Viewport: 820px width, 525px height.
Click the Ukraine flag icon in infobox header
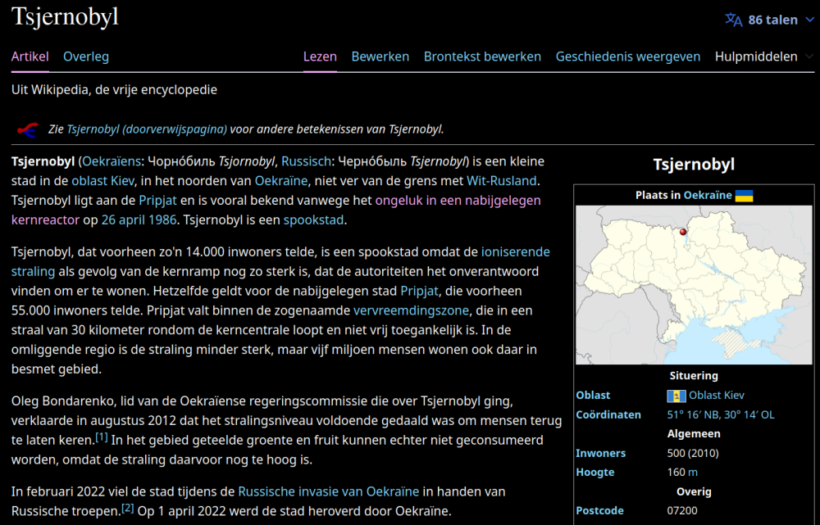click(744, 196)
